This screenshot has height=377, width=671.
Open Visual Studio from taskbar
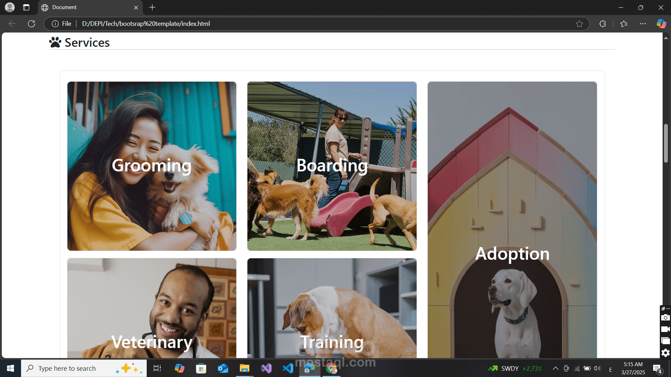click(266, 368)
